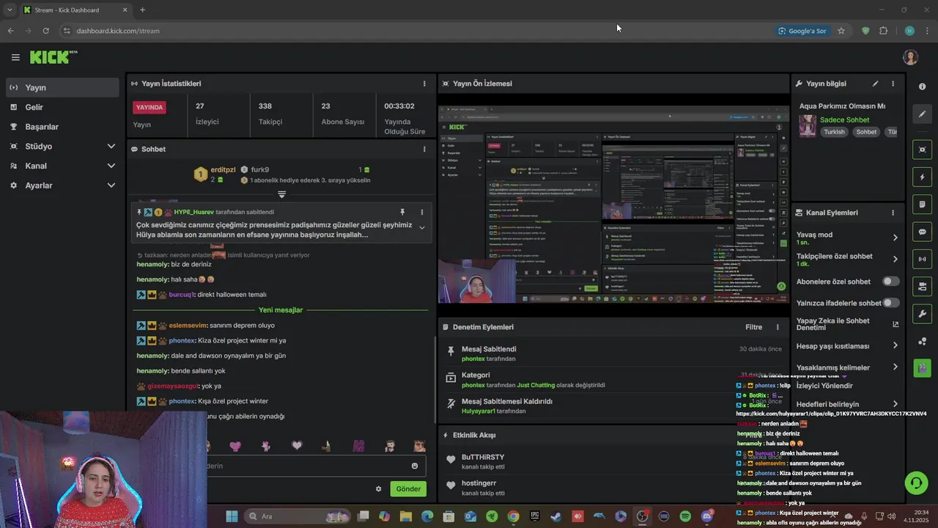
Task: Open Hedefleri belirleyin options arrow
Action: (x=895, y=404)
